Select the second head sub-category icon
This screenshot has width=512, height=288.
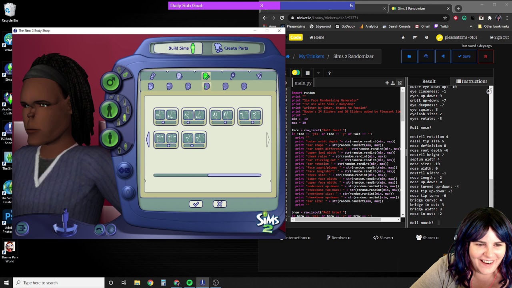(x=170, y=86)
